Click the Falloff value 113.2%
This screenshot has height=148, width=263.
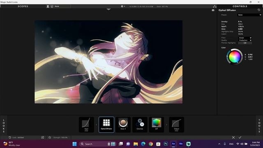point(241,26)
